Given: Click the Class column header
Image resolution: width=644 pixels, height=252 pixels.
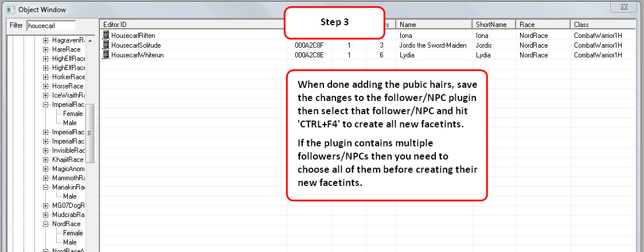Looking at the screenshot, I should pos(602,25).
